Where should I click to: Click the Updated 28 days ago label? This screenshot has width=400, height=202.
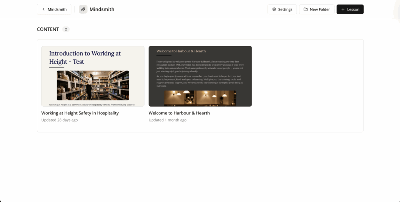click(x=59, y=120)
